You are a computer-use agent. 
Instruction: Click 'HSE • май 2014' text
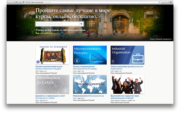pos(79,98)
